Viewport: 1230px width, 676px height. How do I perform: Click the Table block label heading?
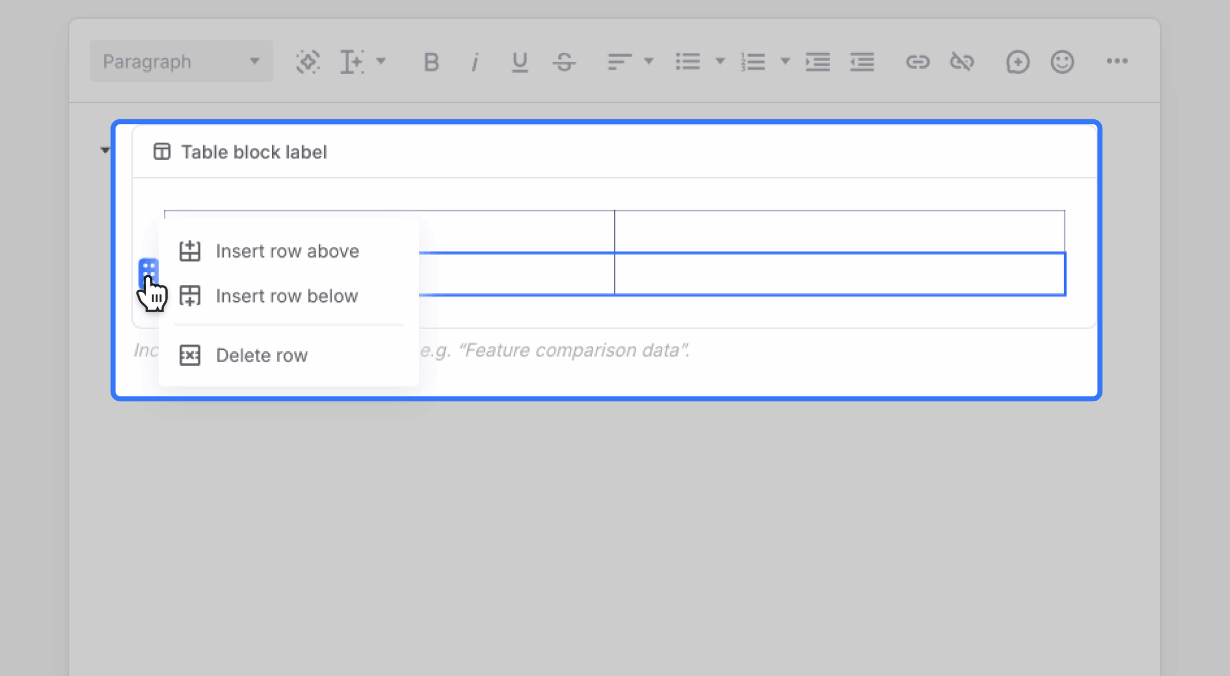pos(254,151)
